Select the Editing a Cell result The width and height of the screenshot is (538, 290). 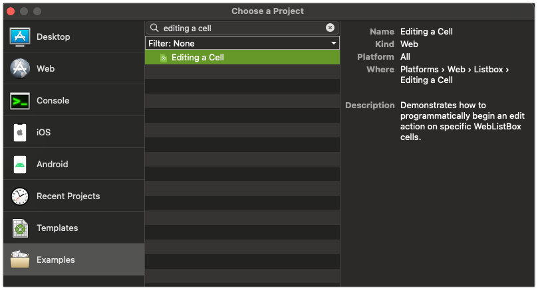coord(198,58)
